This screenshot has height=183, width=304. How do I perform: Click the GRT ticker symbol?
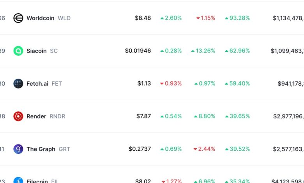(x=65, y=149)
